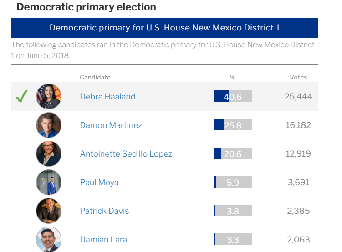This screenshot has width=342, height=252.
Task: Open the Damian Lara link
Action: pos(103,239)
